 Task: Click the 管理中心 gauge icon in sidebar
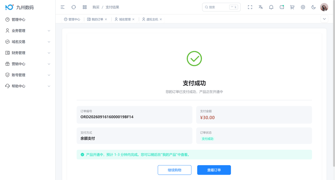[x=7, y=20]
